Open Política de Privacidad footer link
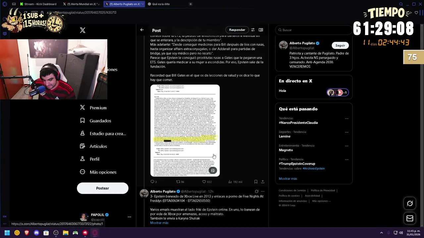Image resolution: width=424 pixels, height=238 pixels. click(323, 190)
